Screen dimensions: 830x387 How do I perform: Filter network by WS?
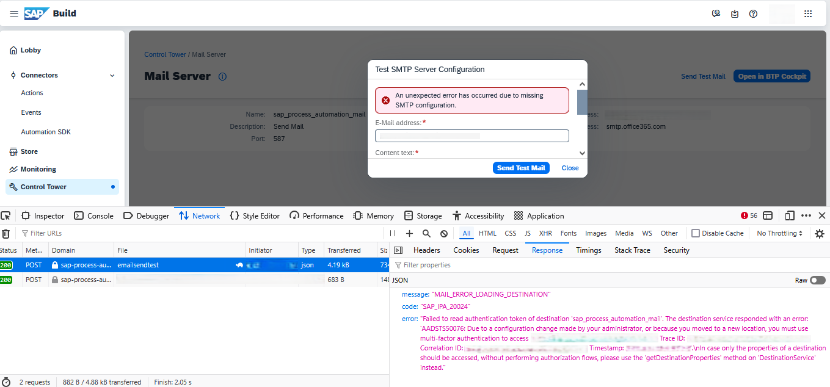tap(647, 233)
